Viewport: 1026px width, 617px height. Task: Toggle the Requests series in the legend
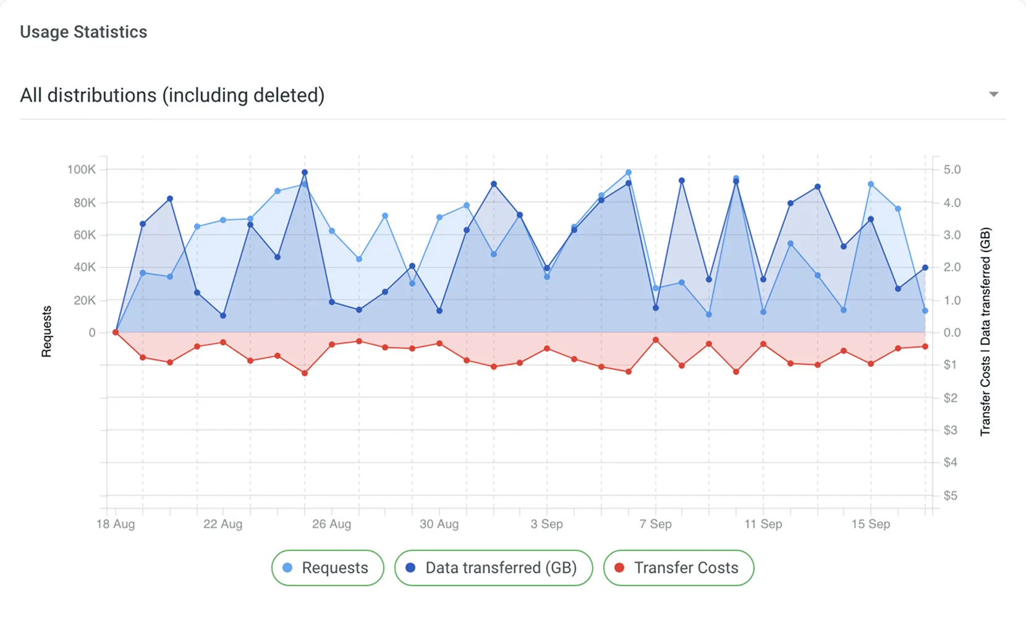pos(327,568)
